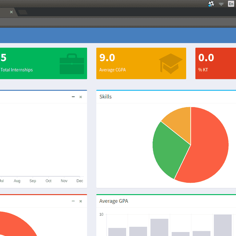Viewport: 236px width, 236px height.
Task: Collapse the monthly chart panel with minus icon
Action: pos(73,97)
